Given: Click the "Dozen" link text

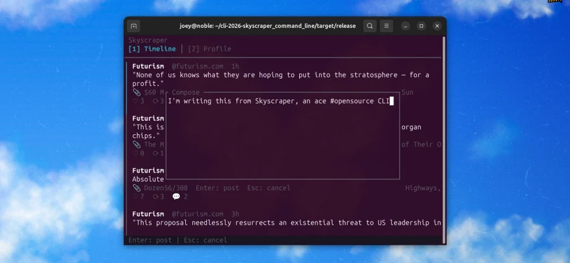Looking at the screenshot, I should (x=154, y=188).
